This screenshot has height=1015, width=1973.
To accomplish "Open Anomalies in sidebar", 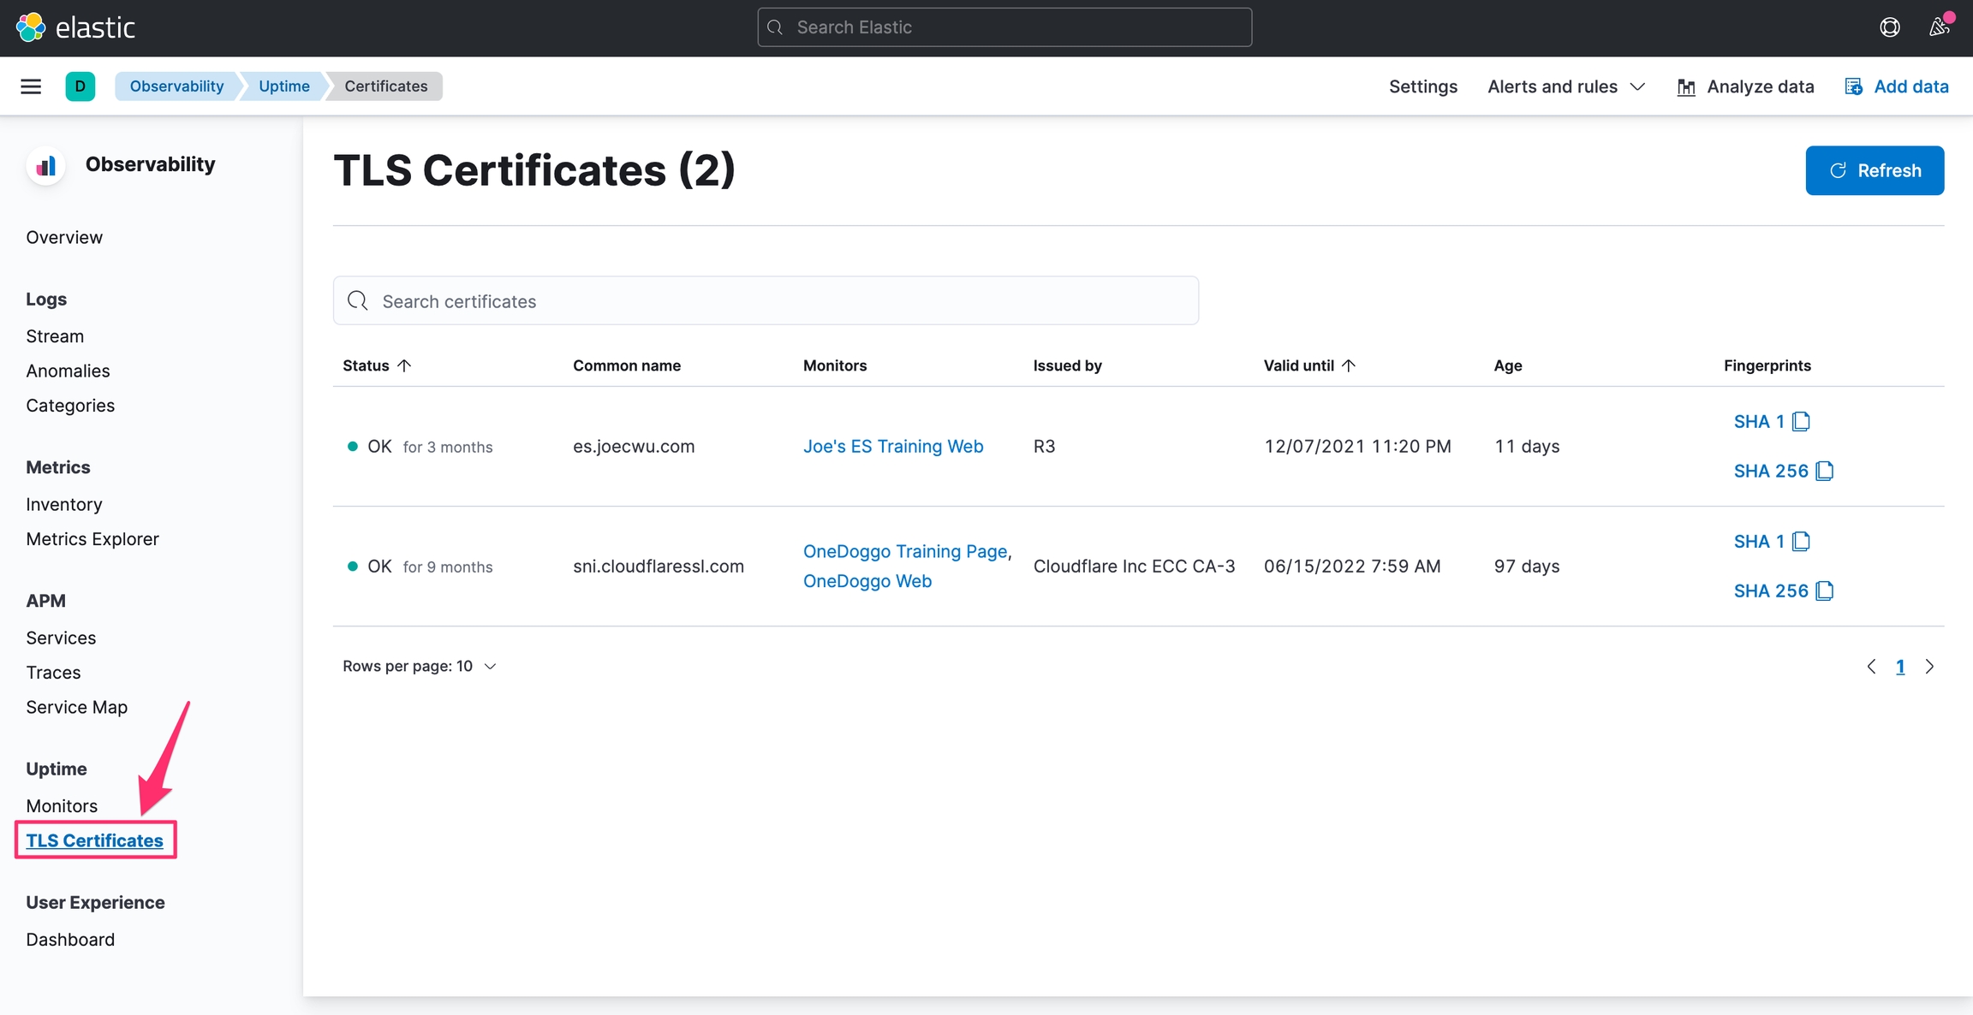I will coord(68,371).
